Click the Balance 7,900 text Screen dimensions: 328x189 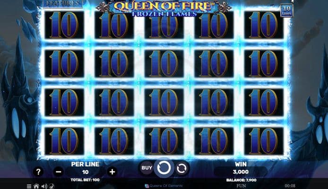pyautogui.click(x=241, y=180)
